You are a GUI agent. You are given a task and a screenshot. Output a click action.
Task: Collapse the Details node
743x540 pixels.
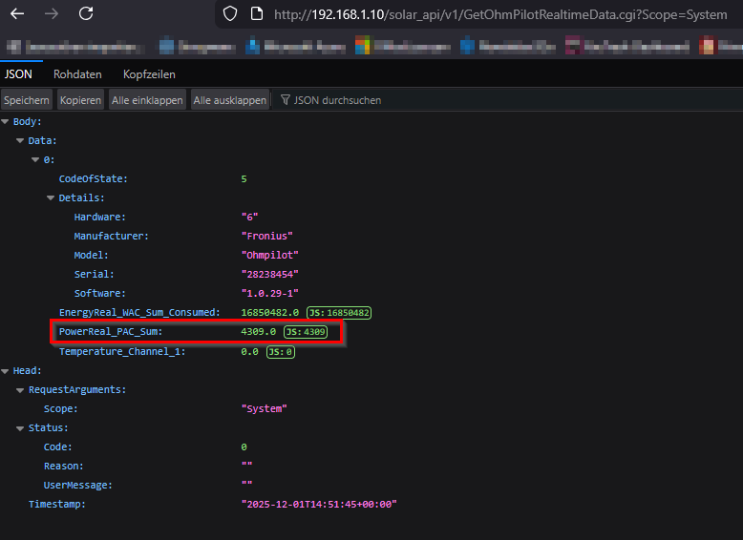click(x=52, y=198)
